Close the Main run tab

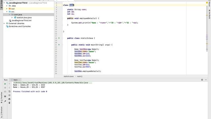(19, 80)
